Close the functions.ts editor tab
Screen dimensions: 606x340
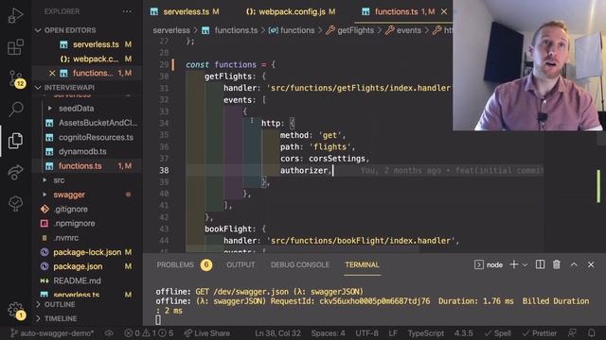(444, 11)
